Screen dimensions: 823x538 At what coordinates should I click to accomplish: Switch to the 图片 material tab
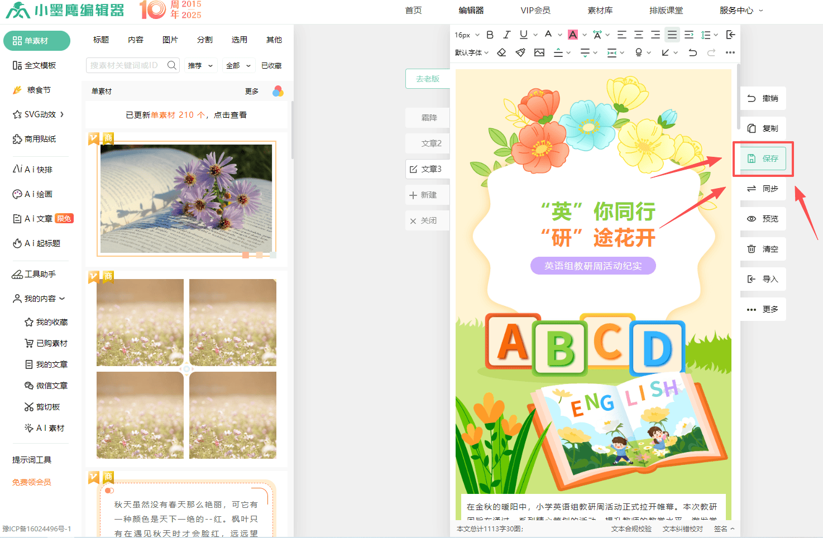click(170, 40)
